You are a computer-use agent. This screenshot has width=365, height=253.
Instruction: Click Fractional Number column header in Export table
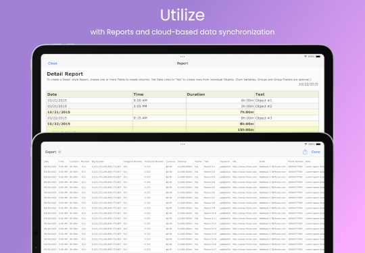pos(154,161)
